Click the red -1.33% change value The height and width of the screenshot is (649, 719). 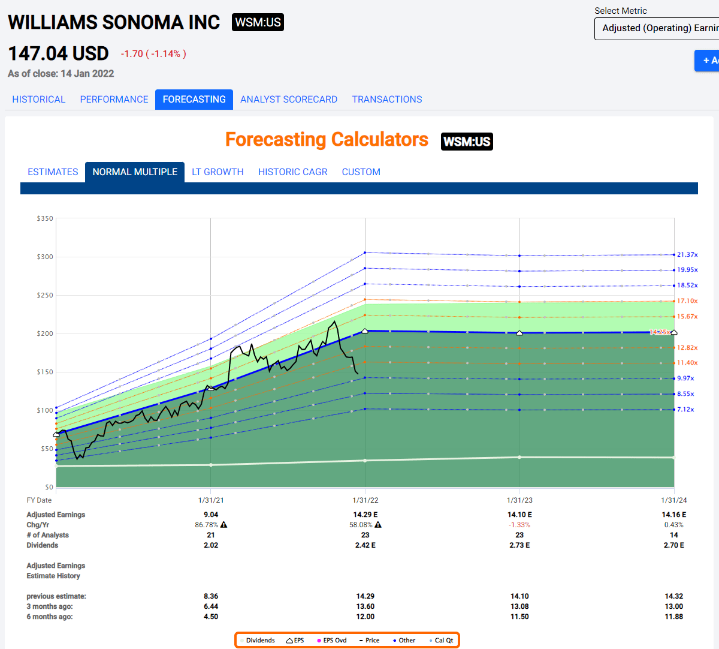[x=519, y=525]
